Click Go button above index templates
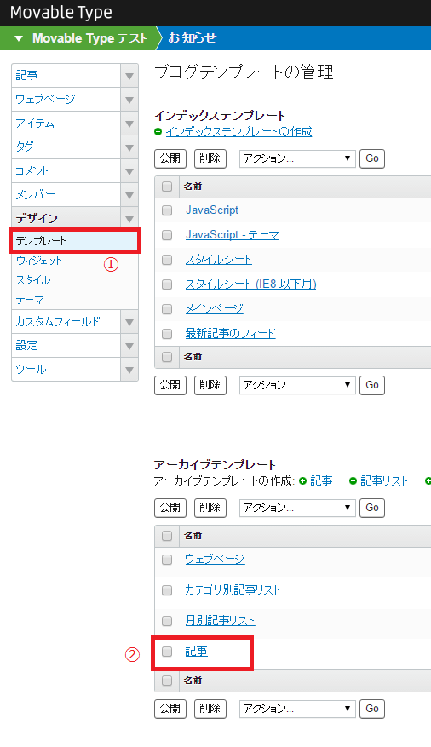This screenshot has height=747, width=431. pyautogui.click(x=372, y=158)
